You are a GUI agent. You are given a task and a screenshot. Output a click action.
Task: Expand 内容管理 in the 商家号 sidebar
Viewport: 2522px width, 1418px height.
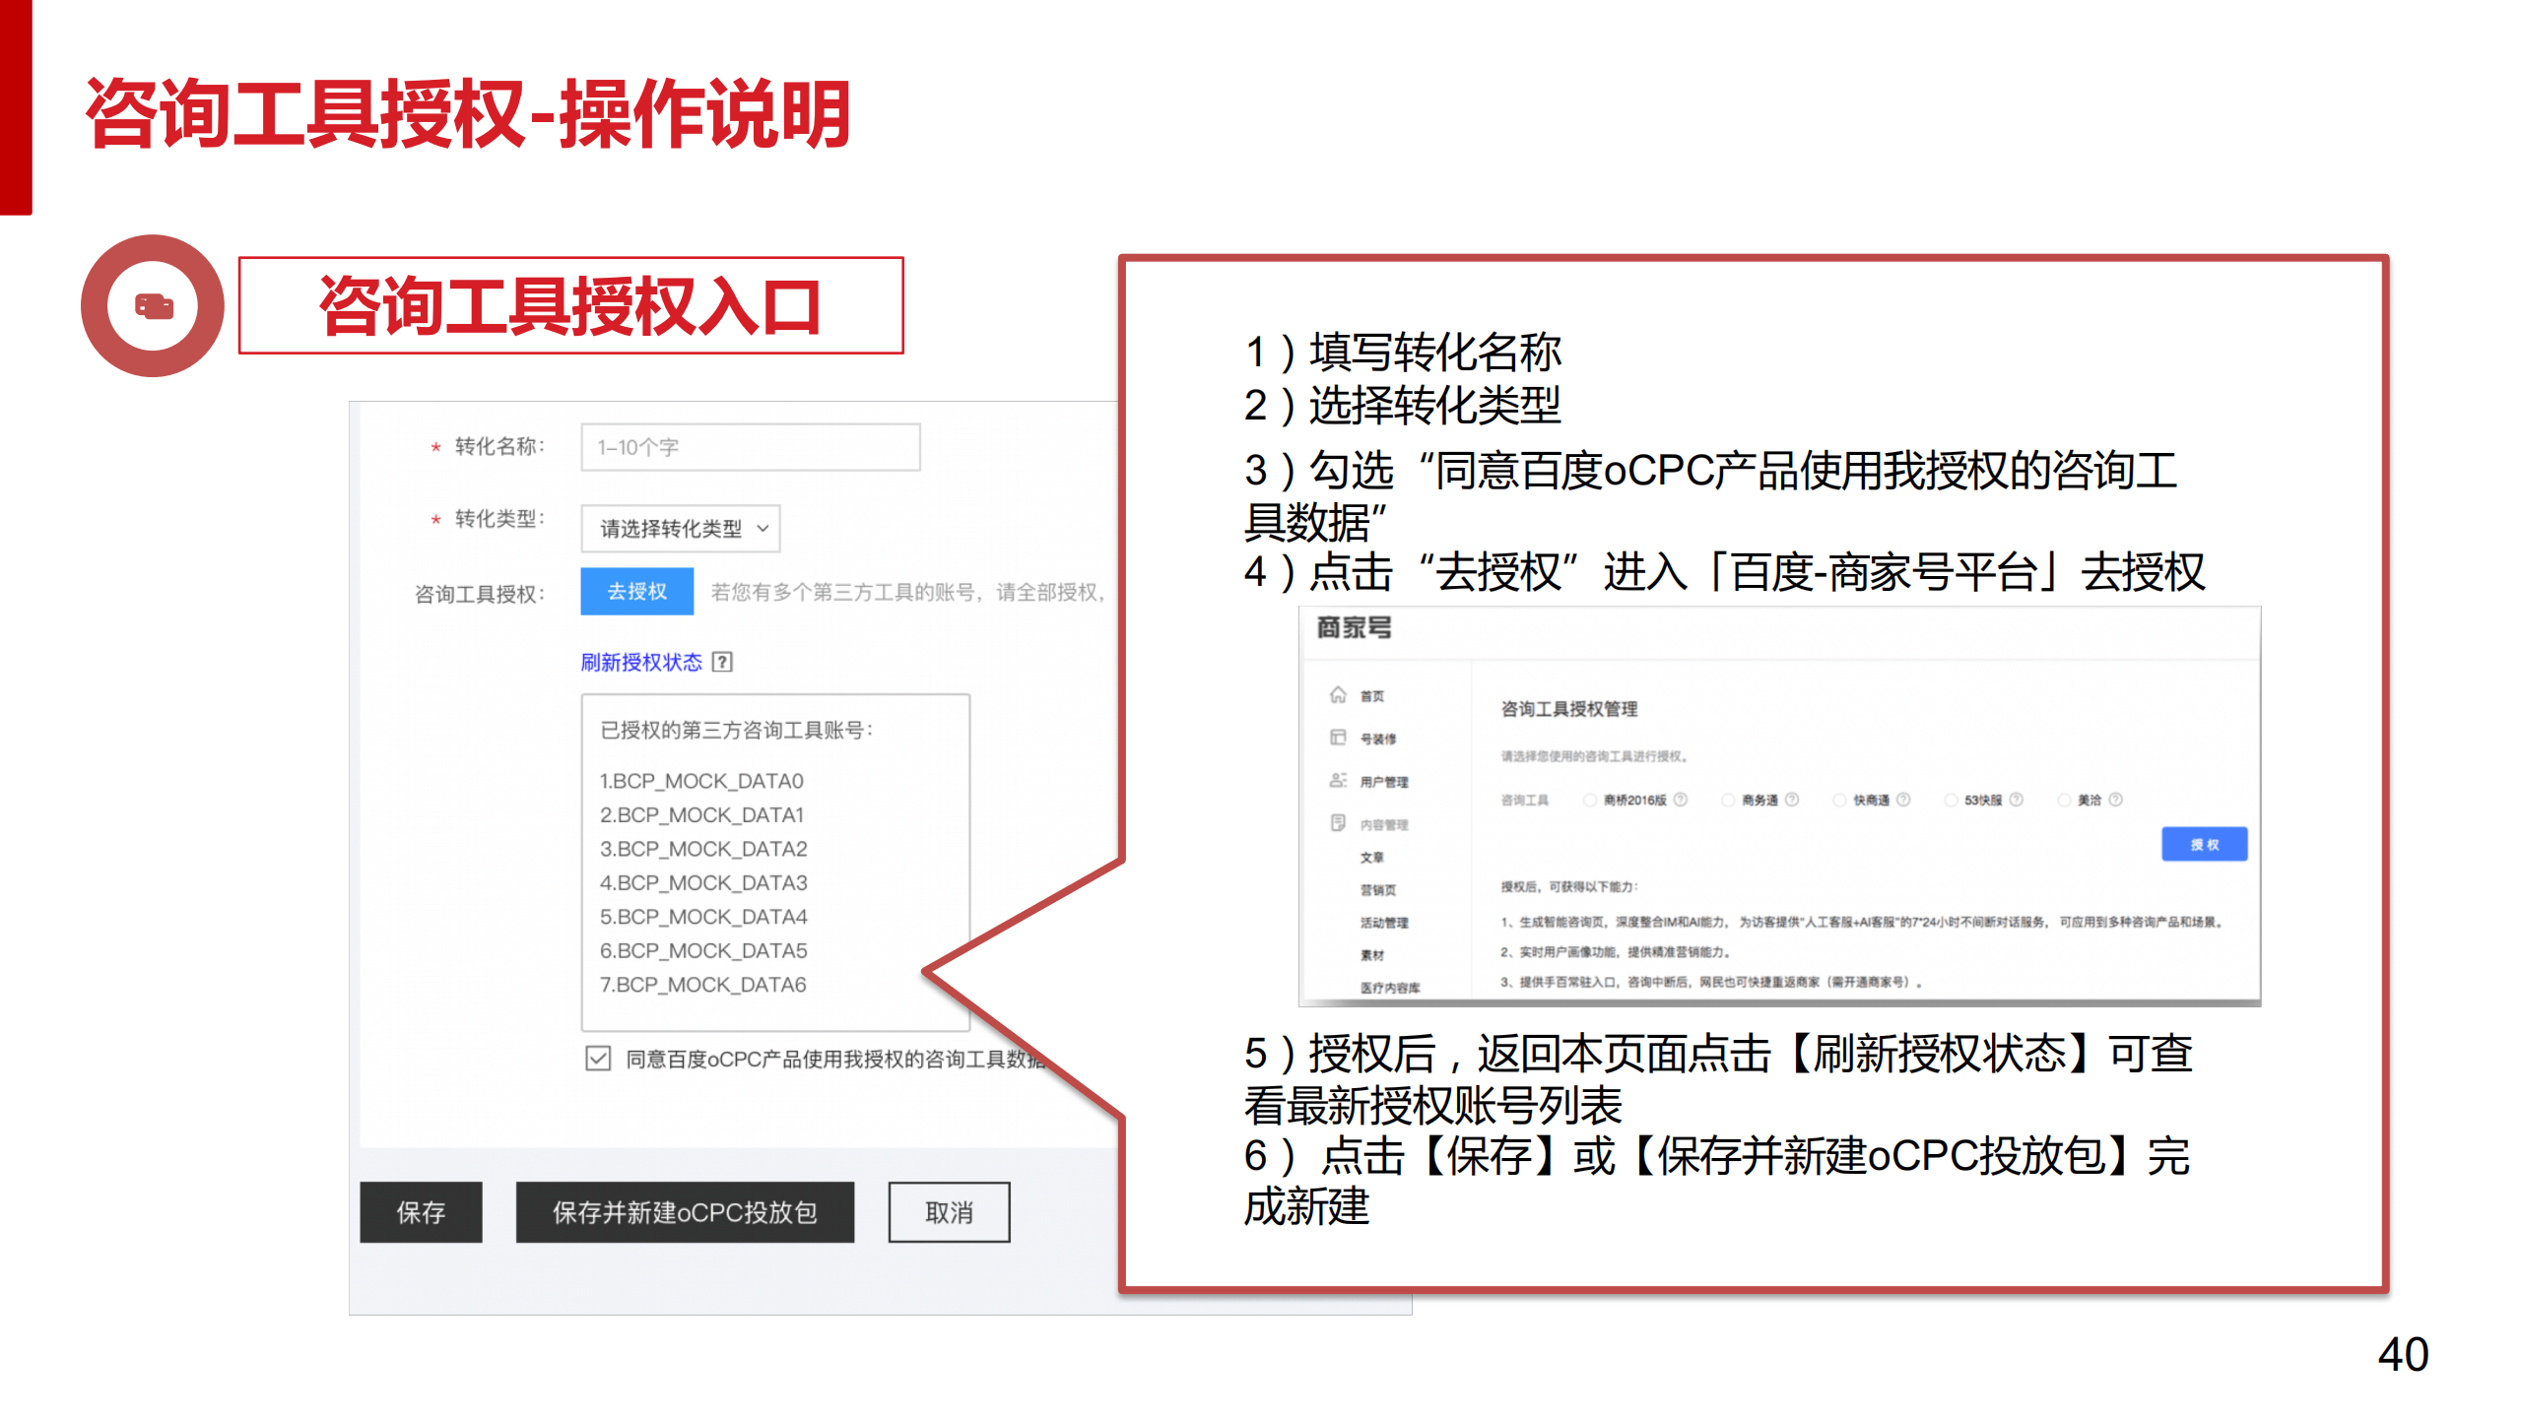[x=1384, y=824]
